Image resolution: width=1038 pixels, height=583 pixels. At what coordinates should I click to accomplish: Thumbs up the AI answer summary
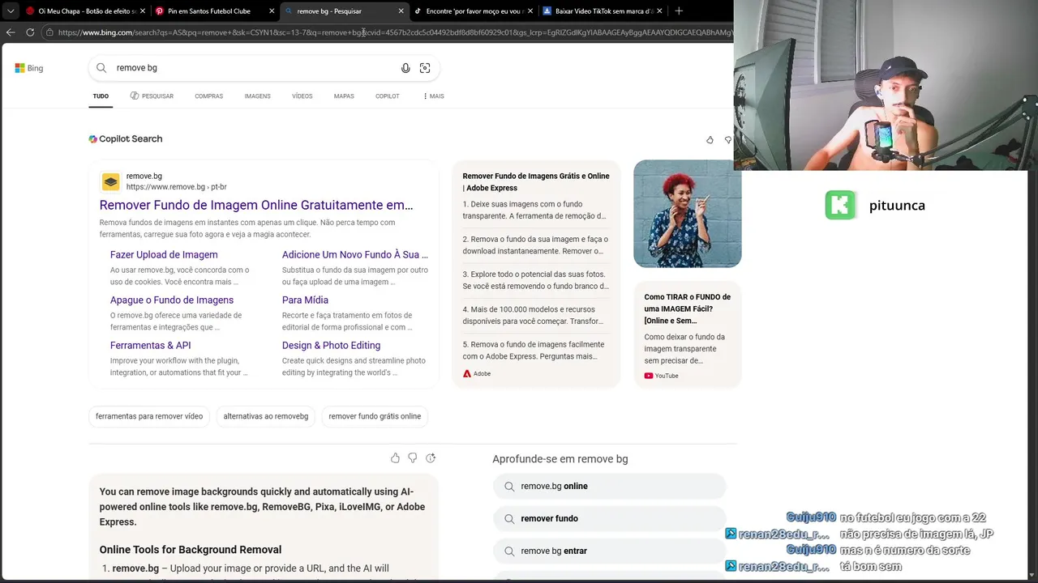pos(395,458)
